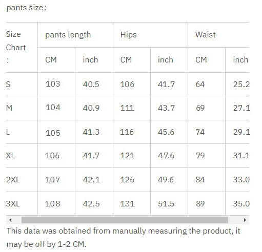Click the S size row label
This screenshot has height=252, width=262.
[x=8, y=84]
